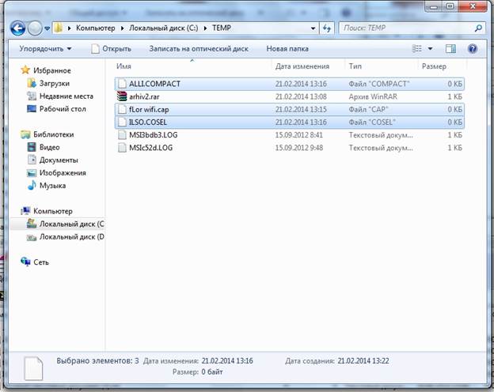Select the MSIc52d.LOG file
Viewport: 494px width, 392px height.
tap(289, 148)
